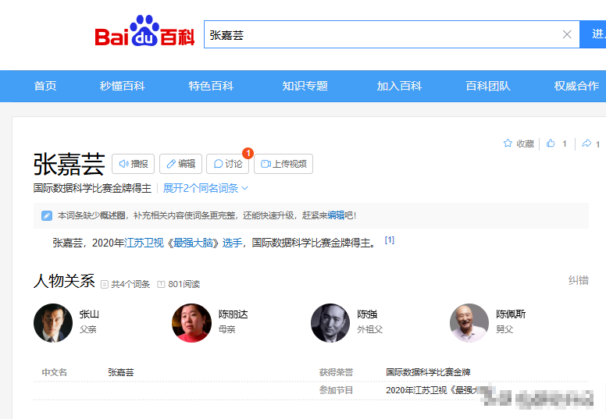
Task: Open the 首页 navigation tab
Action: tap(45, 86)
